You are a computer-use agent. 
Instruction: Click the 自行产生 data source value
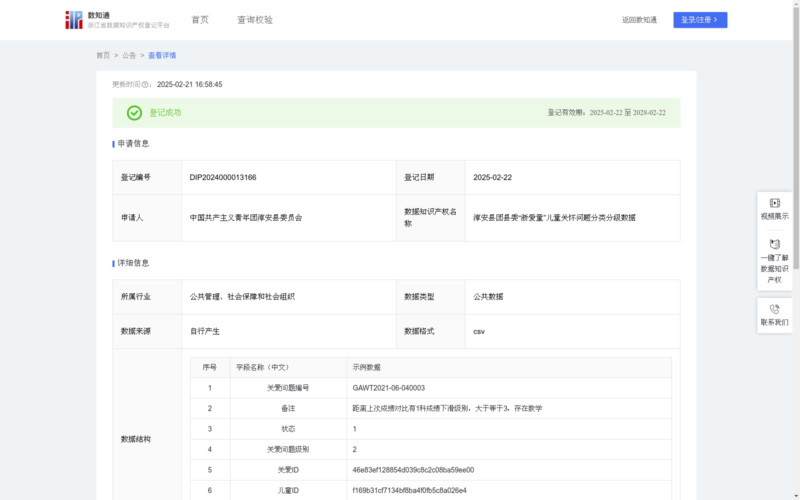205,331
